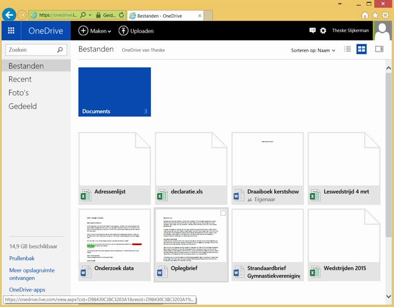This screenshot has width=394, height=307.
Task: Click the Word icon of Onderzoek data
Action: (86, 272)
